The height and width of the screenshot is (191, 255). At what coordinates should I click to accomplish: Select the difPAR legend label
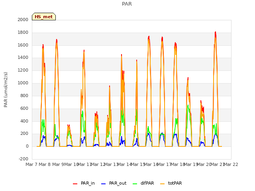click(147, 183)
